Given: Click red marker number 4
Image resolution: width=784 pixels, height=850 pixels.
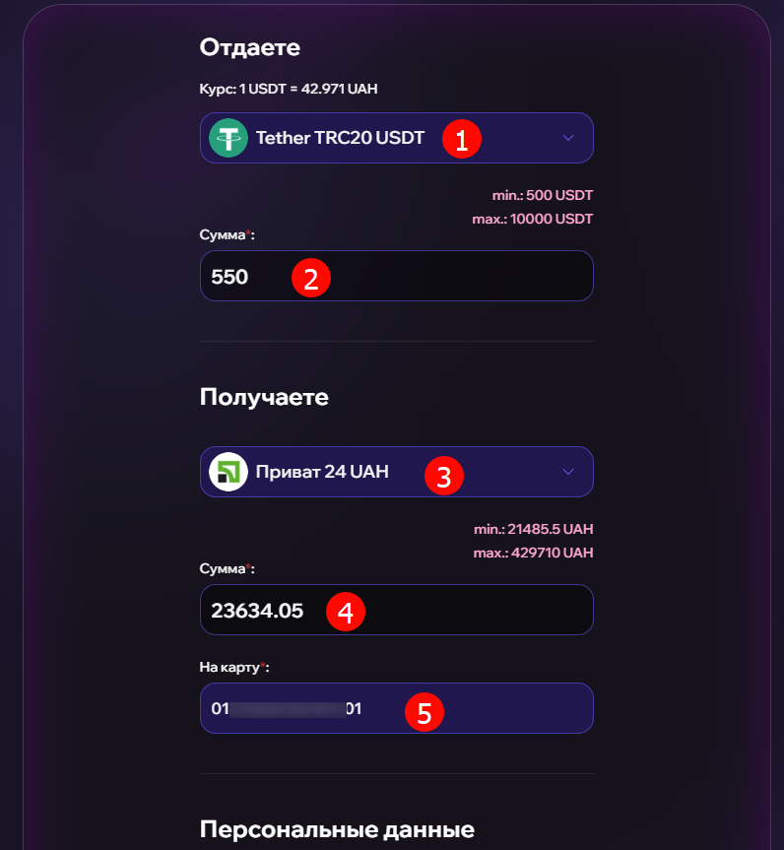Looking at the screenshot, I should [x=346, y=612].
